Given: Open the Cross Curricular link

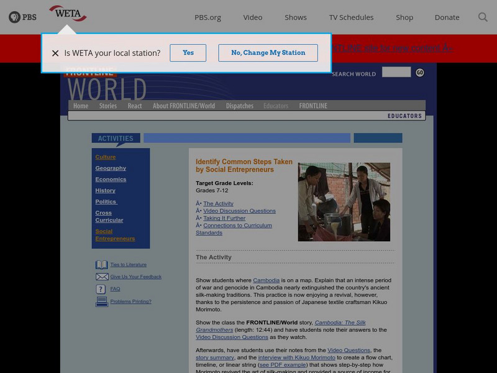Looking at the screenshot, I should 109,216.
